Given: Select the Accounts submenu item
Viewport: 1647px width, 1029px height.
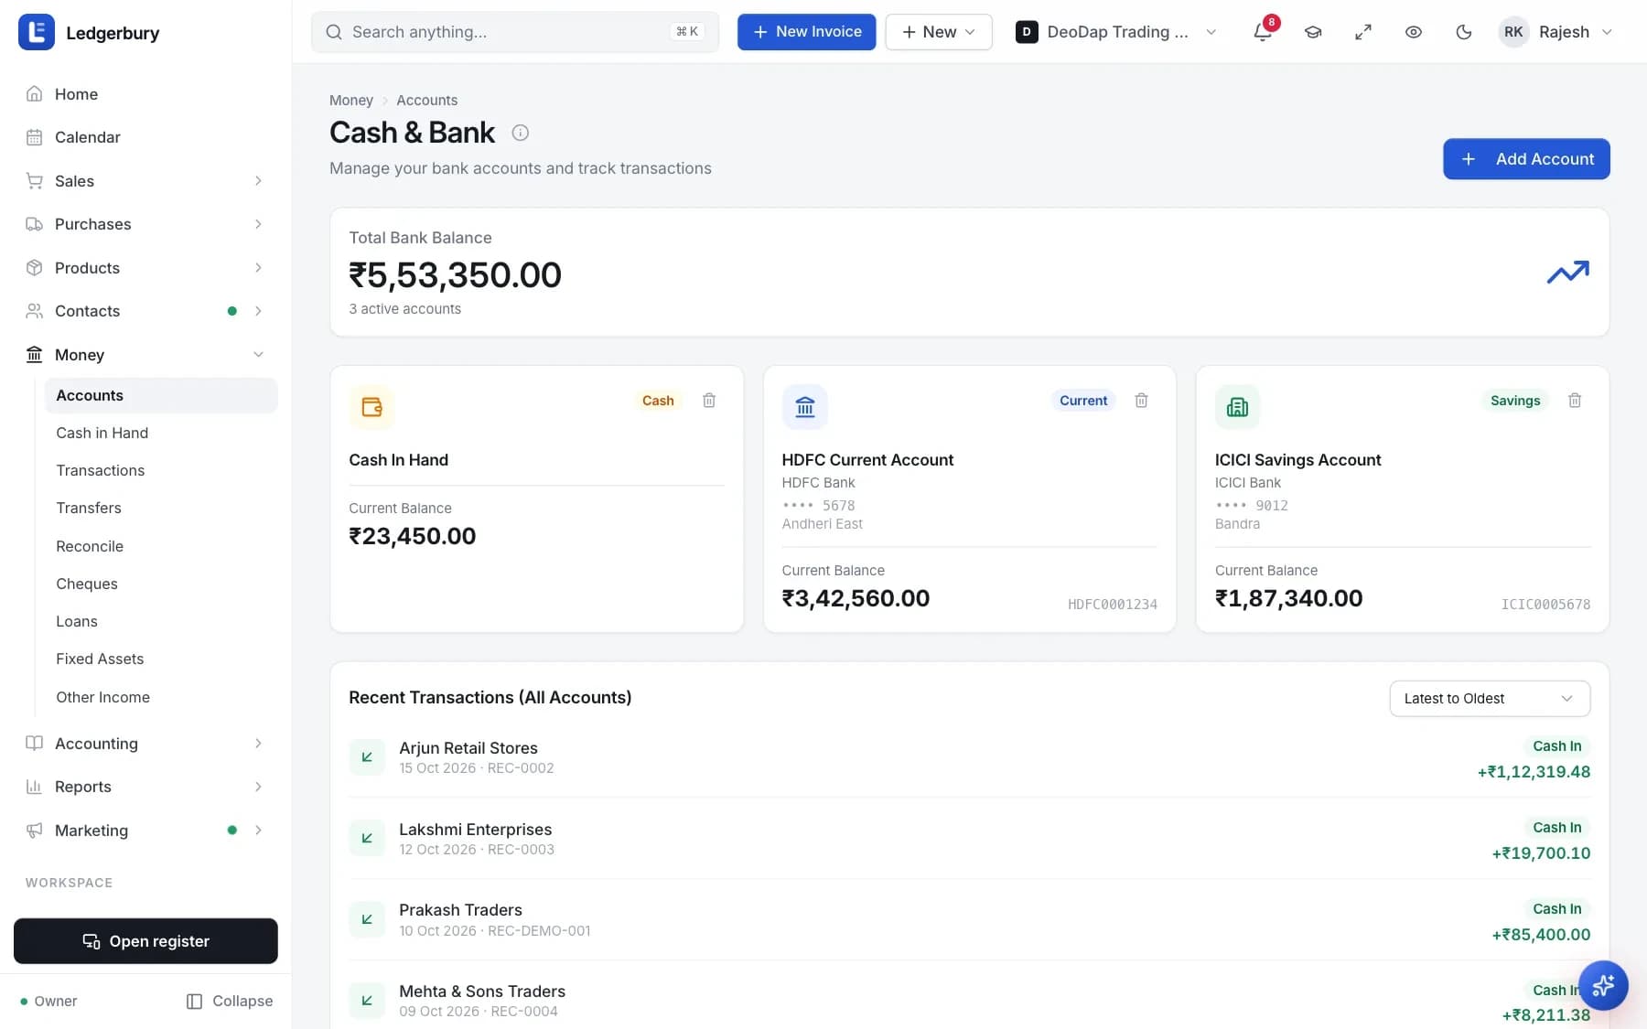Looking at the screenshot, I should click(161, 395).
